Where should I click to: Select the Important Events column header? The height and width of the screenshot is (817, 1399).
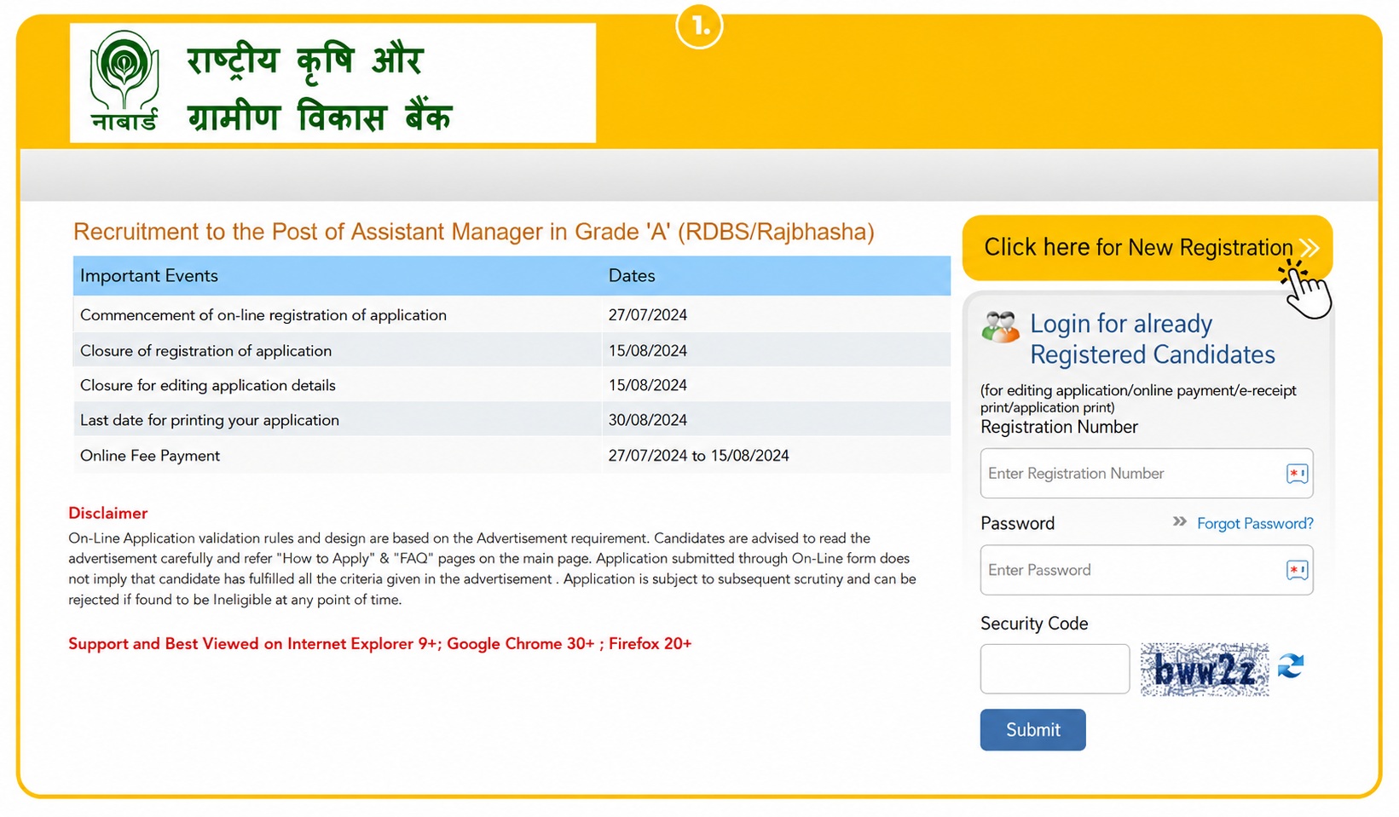pyautogui.click(x=149, y=276)
